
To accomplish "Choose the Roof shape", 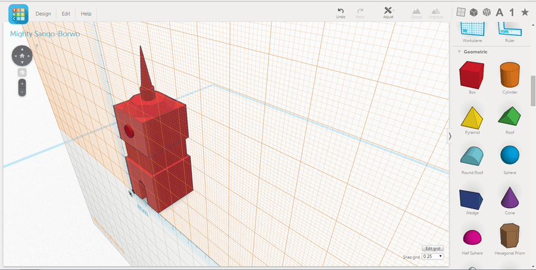I will coord(509,117).
